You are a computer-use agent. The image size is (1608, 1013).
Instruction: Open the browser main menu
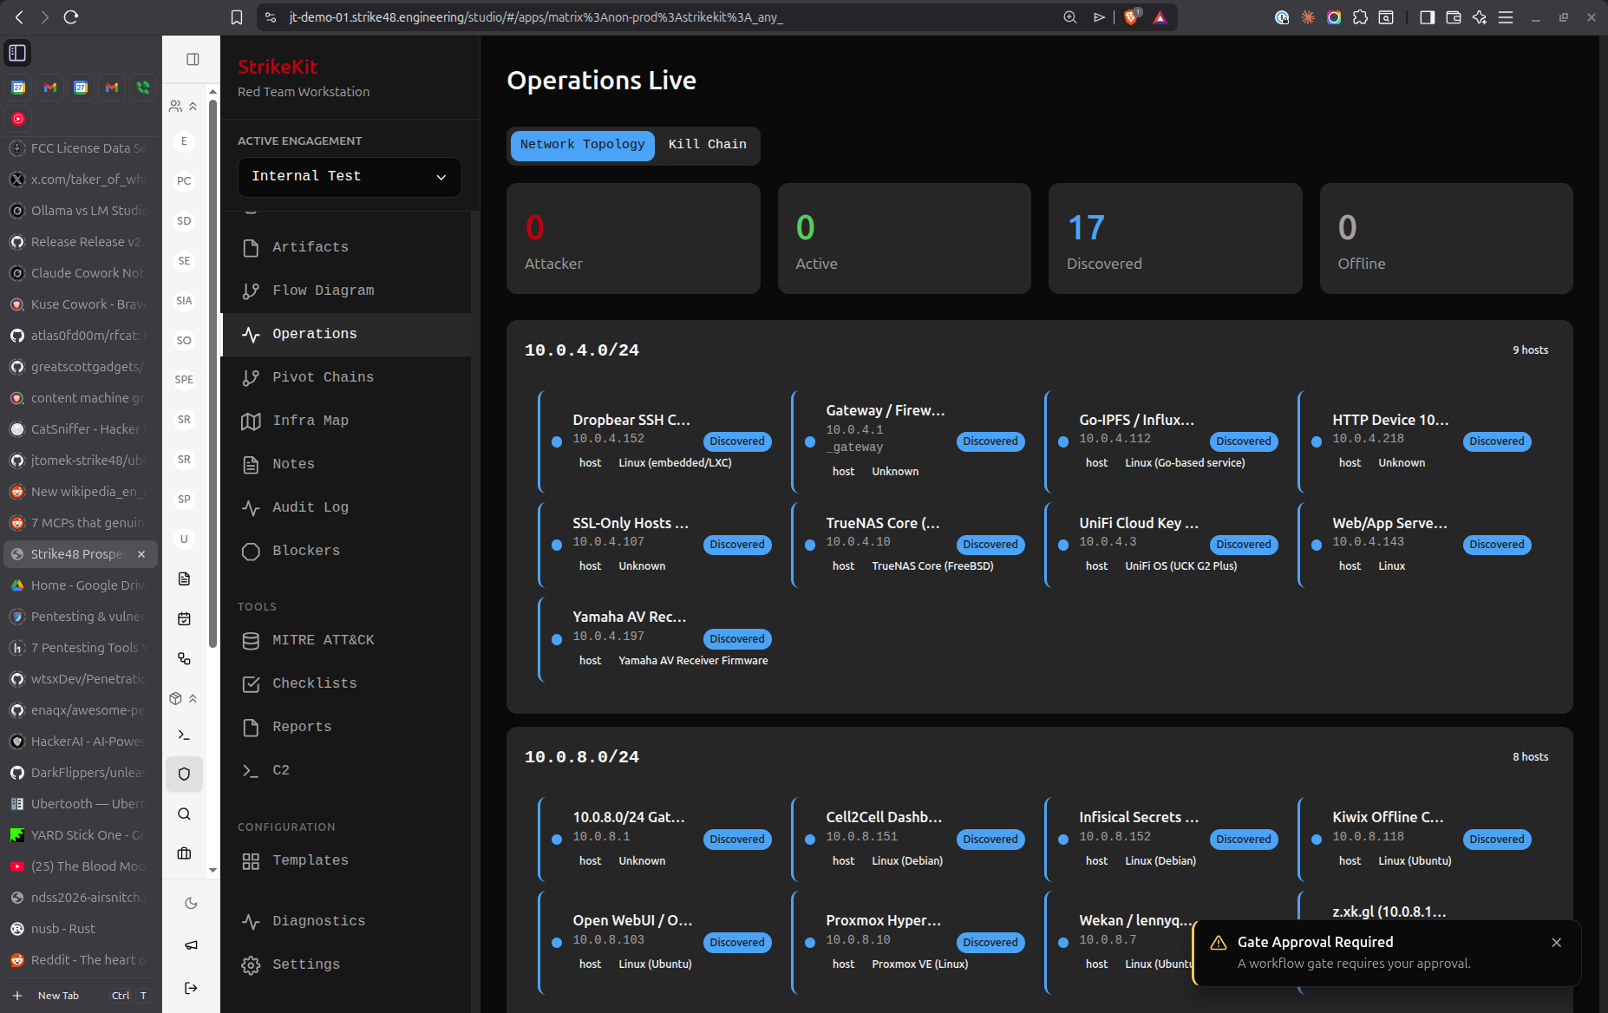coord(1506,17)
